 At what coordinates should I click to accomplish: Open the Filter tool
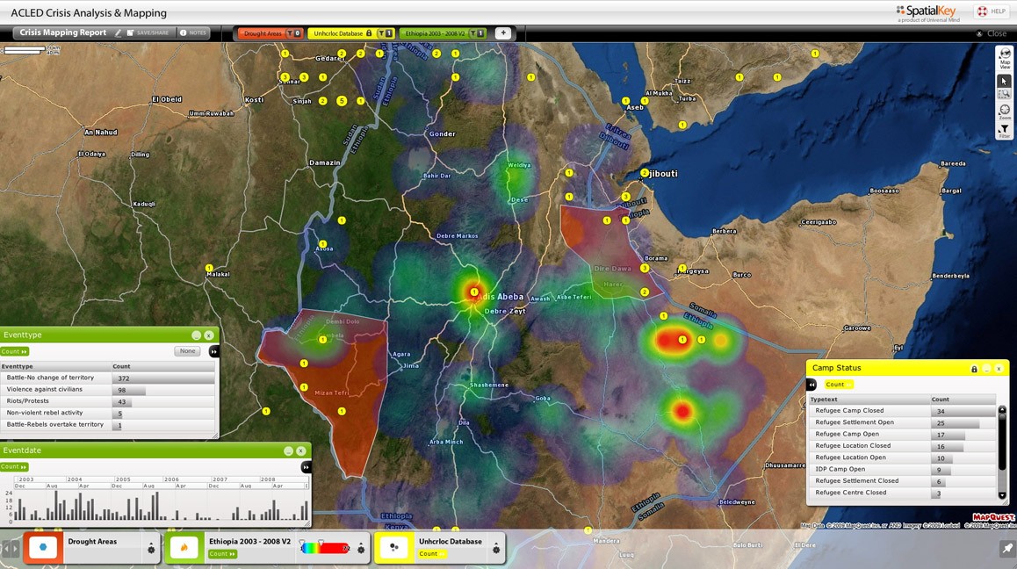1004,130
